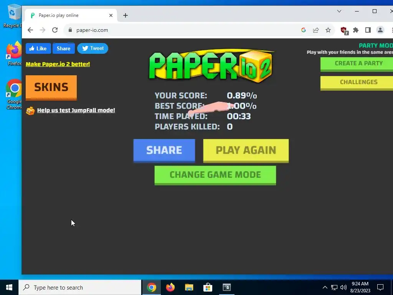
Task: Open the Extensions puzzle icon
Action: [x=356, y=30]
